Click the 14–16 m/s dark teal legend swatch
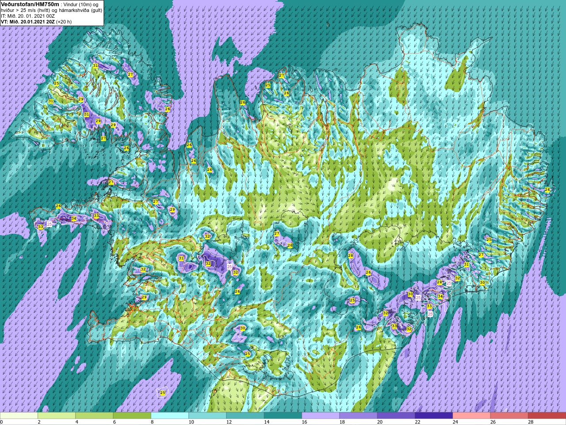This screenshot has height=425, width=566. click(283, 416)
